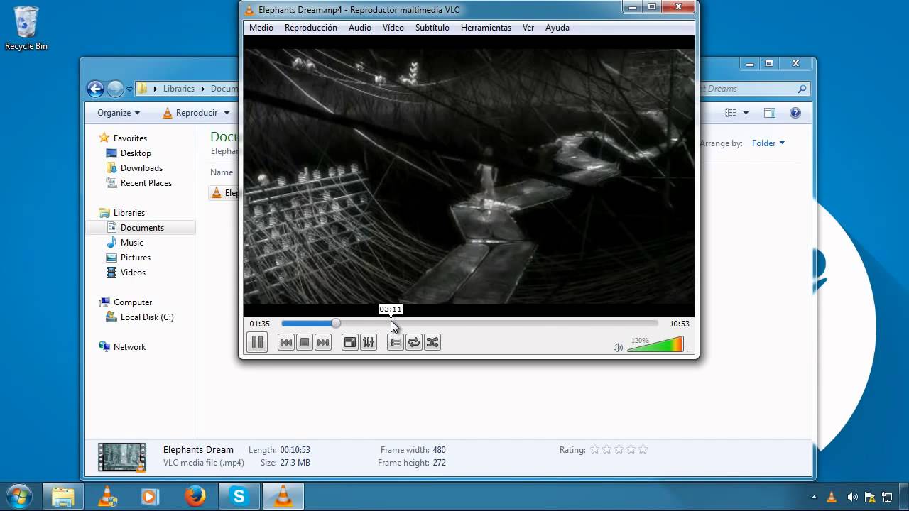Open the Reproducción menu
This screenshot has width=909, height=511.
311,28
